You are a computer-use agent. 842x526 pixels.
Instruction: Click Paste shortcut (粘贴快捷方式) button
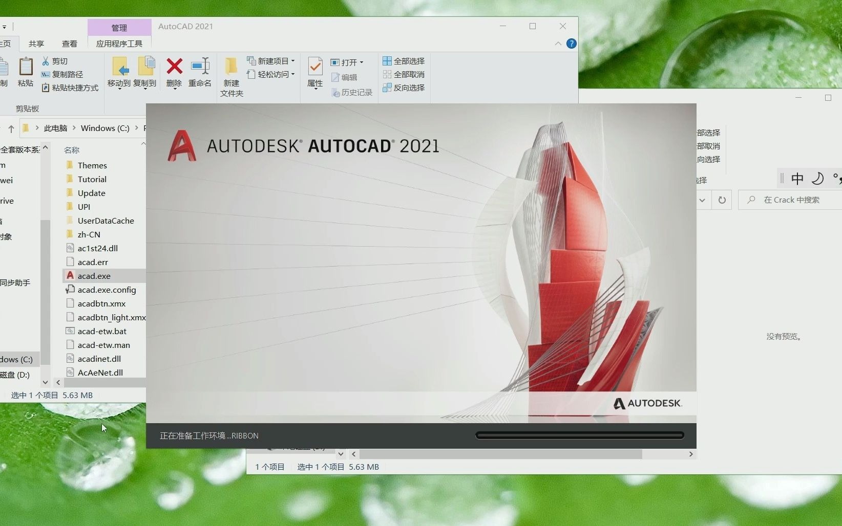pos(70,87)
